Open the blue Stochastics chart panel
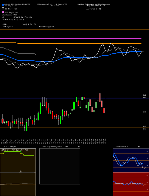Image resolution: width=149 pixels, height=196 pixels. coord(131,160)
